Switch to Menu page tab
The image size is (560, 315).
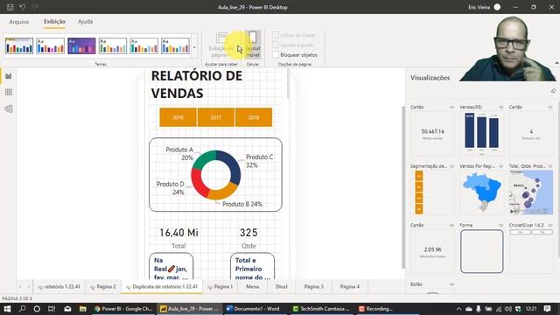click(x=253, y=287)
